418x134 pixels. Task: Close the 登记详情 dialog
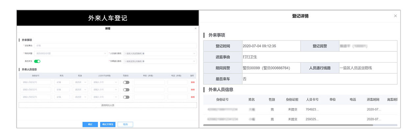pyautogui.click(x=395, y=16)
